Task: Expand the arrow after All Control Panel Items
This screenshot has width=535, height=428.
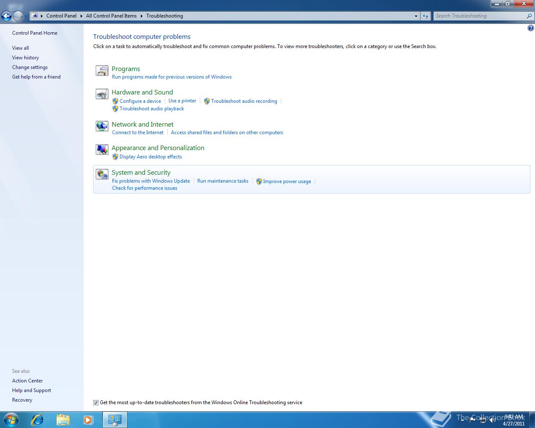Action: 141,16
